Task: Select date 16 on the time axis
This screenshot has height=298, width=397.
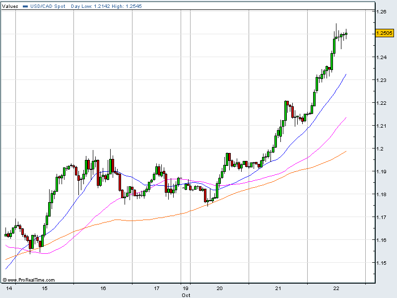Action: [103, 288]
